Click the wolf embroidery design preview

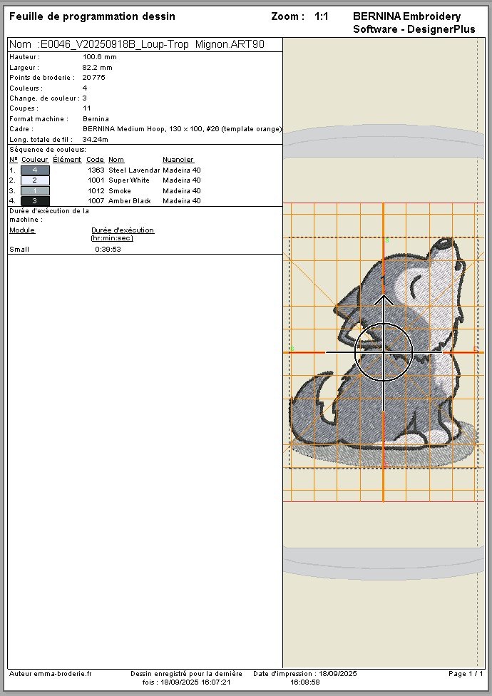[384, 353]
